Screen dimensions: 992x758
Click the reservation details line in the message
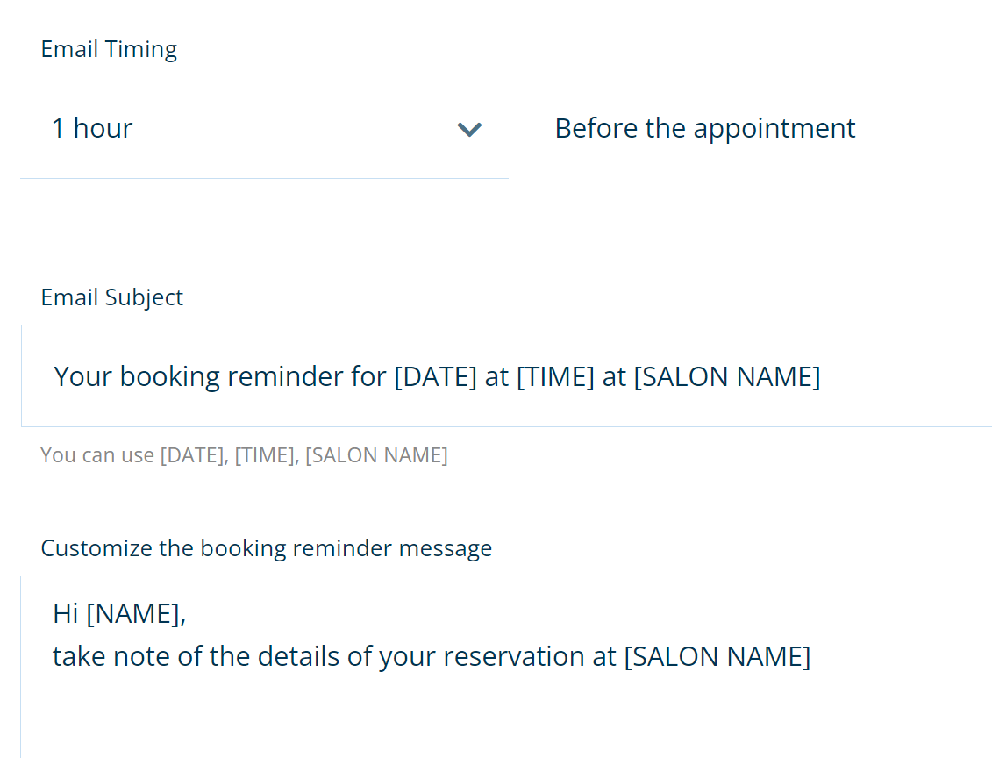pyautogui.click(x=432, y=655)
